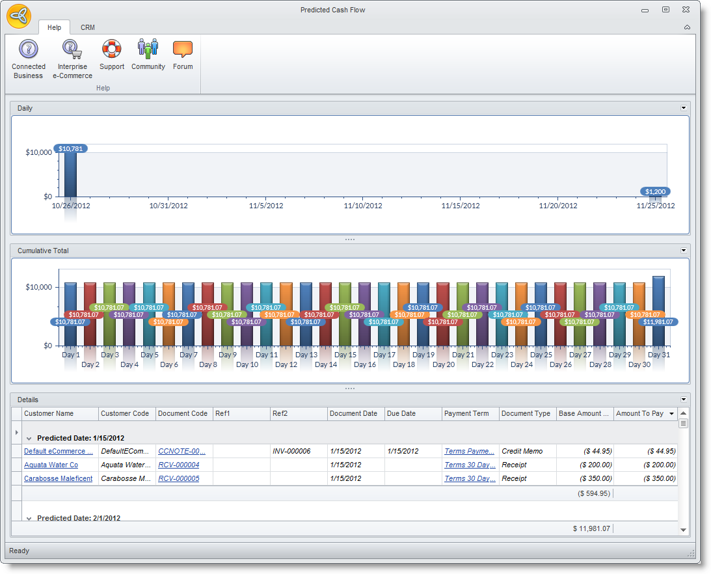
Task: Collapse the Cumulative Total panel arrow
Action: (683, 251)
